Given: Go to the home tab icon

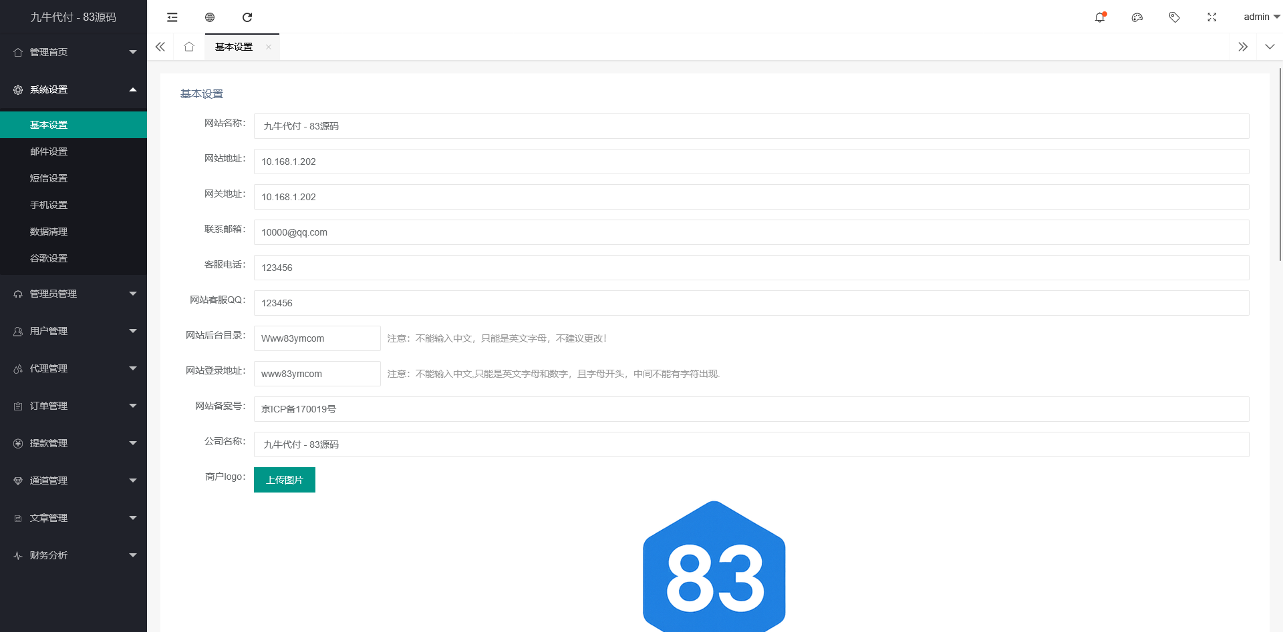Looking at the screenshot, I should pos(189,47).
